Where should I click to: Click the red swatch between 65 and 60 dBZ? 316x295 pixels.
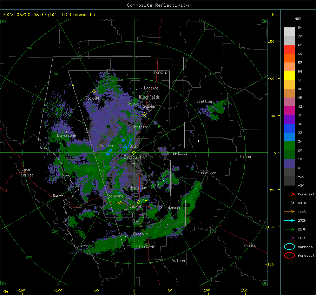[x=289, y=49]
